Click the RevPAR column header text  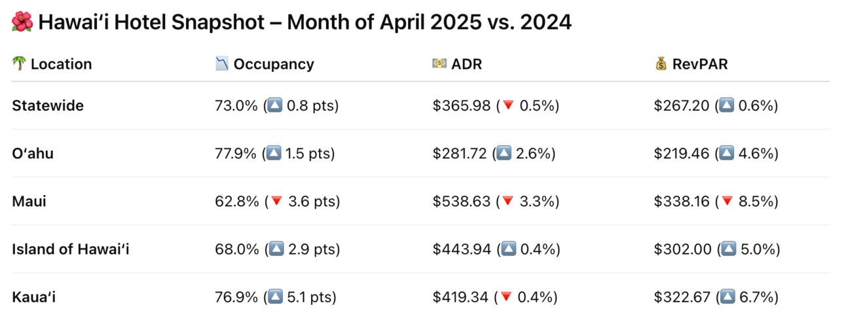[699, 64]
